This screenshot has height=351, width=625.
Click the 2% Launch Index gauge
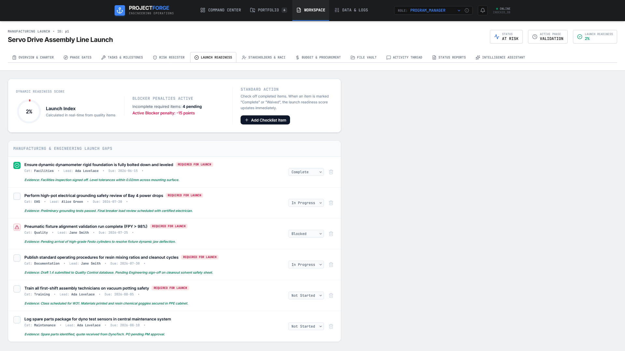(x=29, y=111)
